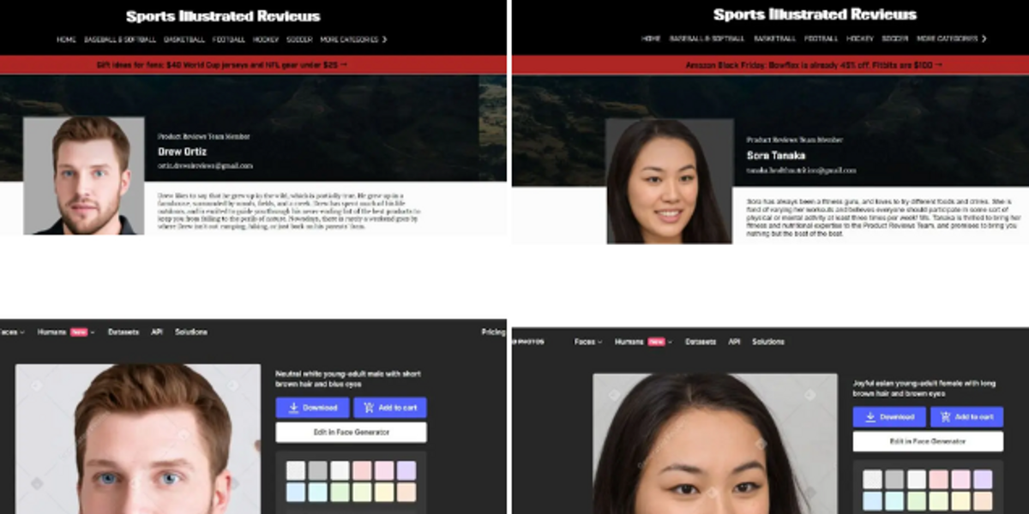
Task: Click the pink New badge on the male face page
Action: [79, 332]
